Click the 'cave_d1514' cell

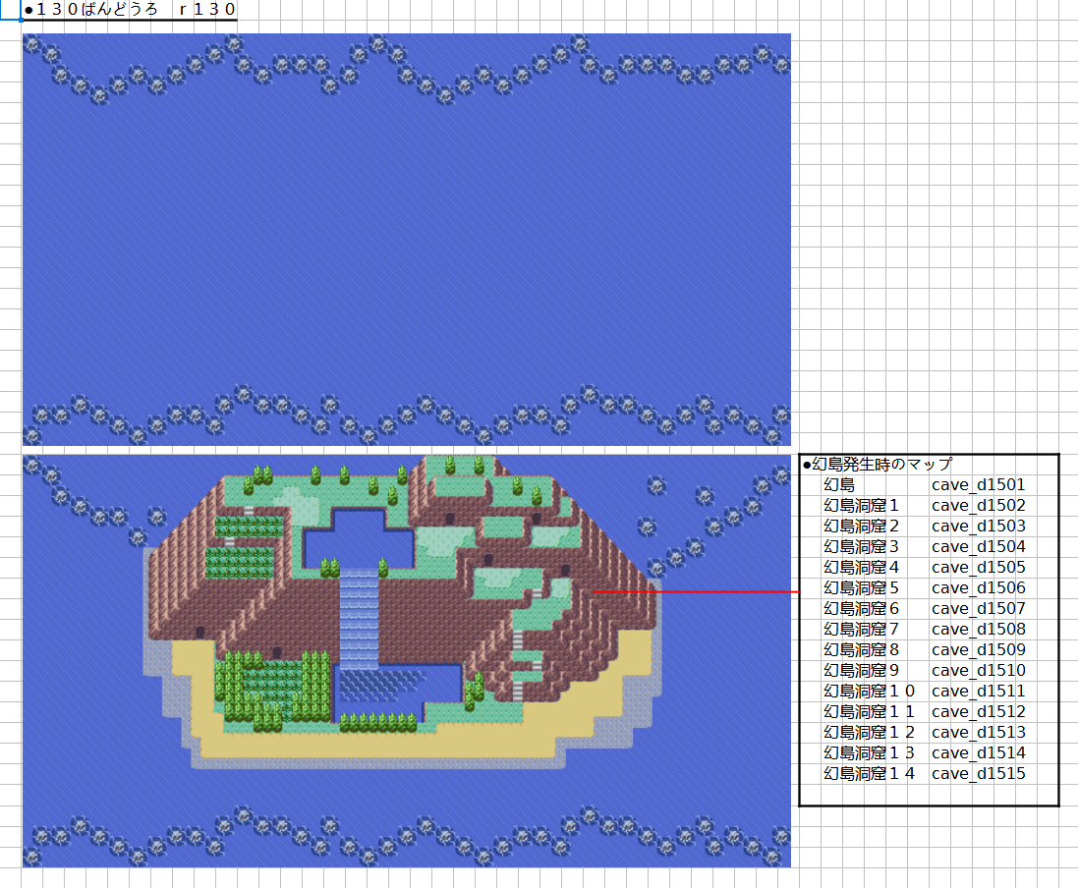click(979, 752)
